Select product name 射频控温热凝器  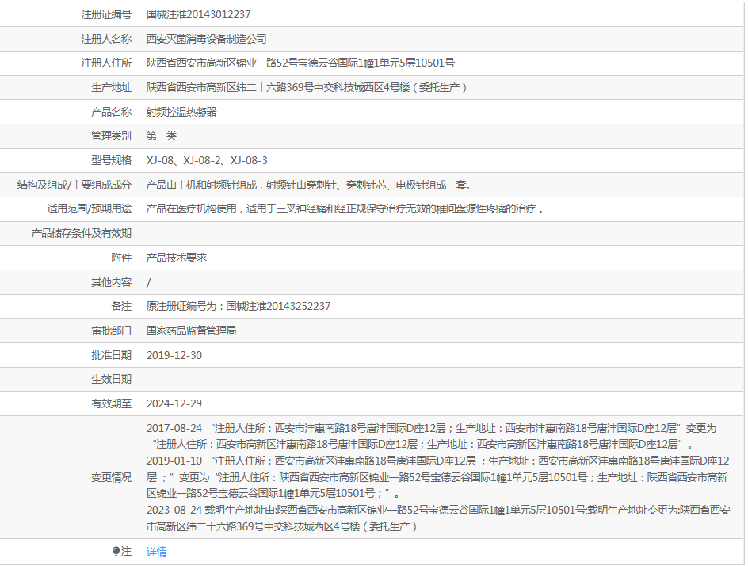tap(181, 112)
